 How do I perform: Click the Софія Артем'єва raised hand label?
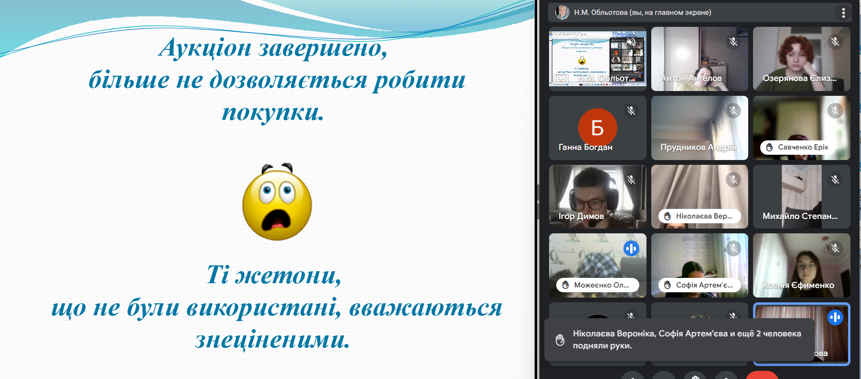point(699,285)
